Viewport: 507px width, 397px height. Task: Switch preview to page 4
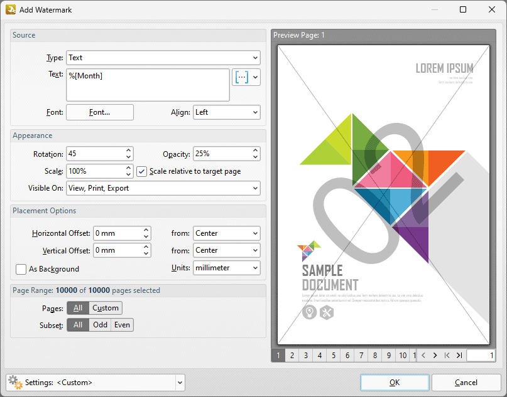coord(319,356)
